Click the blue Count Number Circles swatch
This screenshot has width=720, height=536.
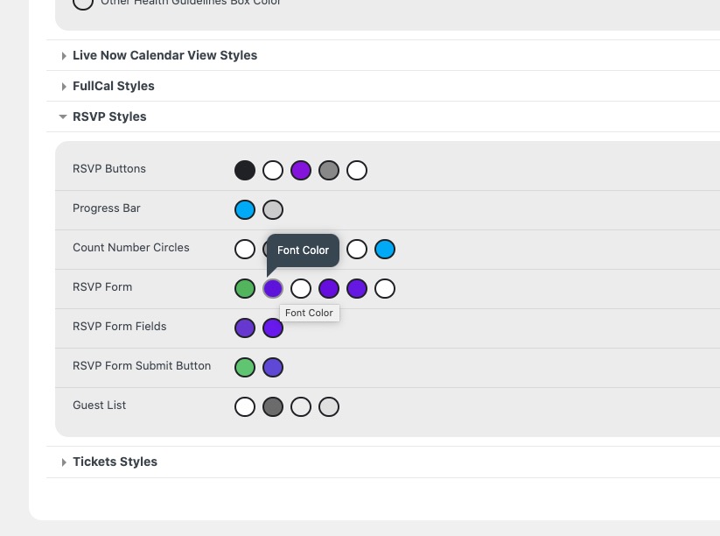click(385, 249)
